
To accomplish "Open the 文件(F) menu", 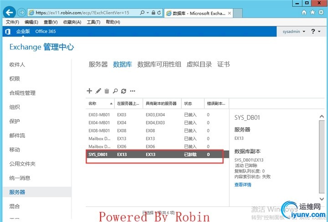I will coord(13,22).
